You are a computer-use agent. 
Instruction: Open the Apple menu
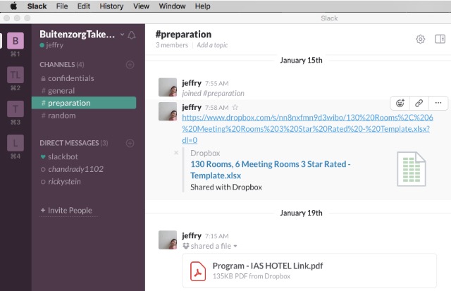(x=13, y=6)
